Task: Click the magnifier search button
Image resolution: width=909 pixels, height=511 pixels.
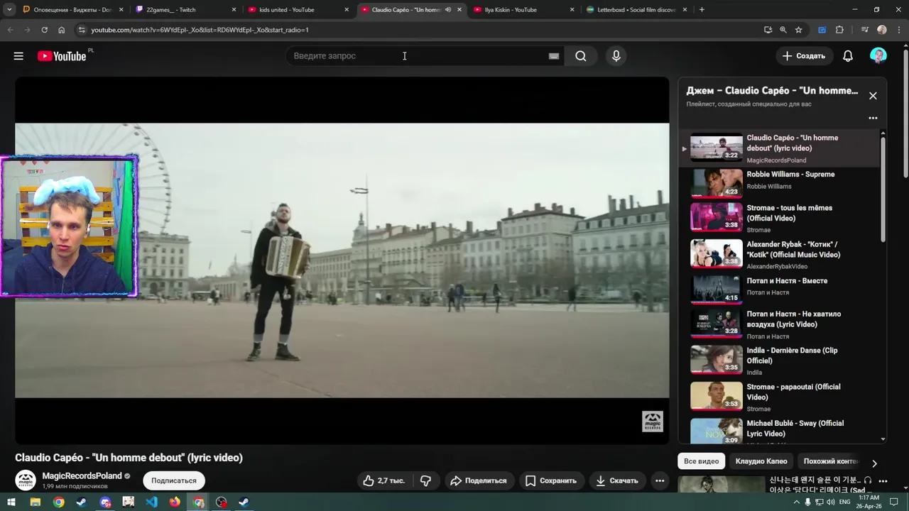Action: (x=581, y=56)
